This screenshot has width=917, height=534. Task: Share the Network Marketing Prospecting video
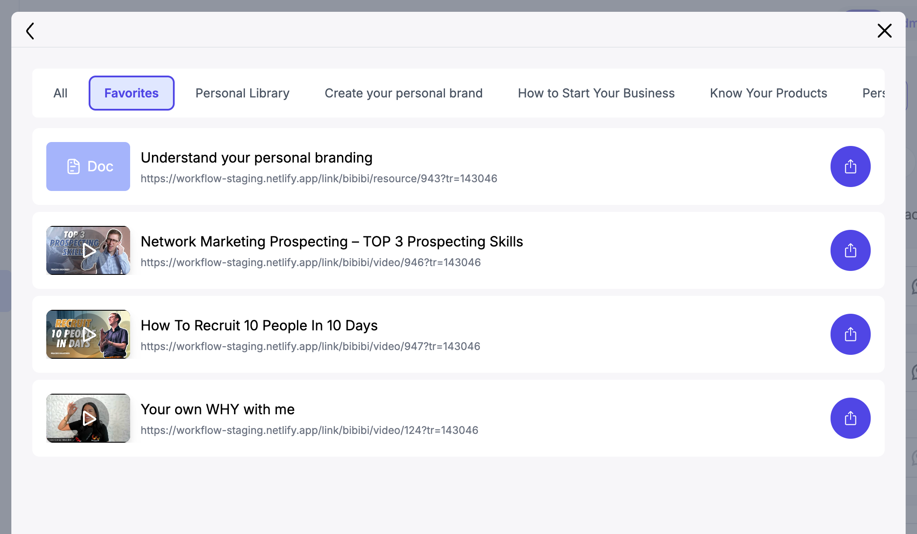tap(850, 250)
